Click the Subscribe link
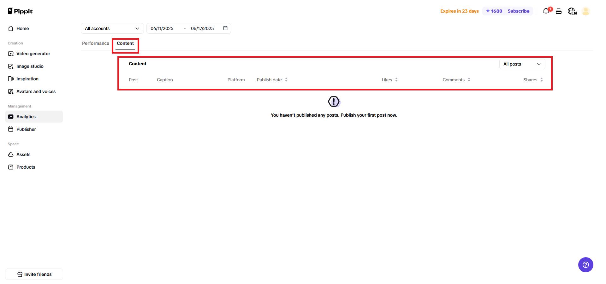606x284 pixels. coord(518,11)
